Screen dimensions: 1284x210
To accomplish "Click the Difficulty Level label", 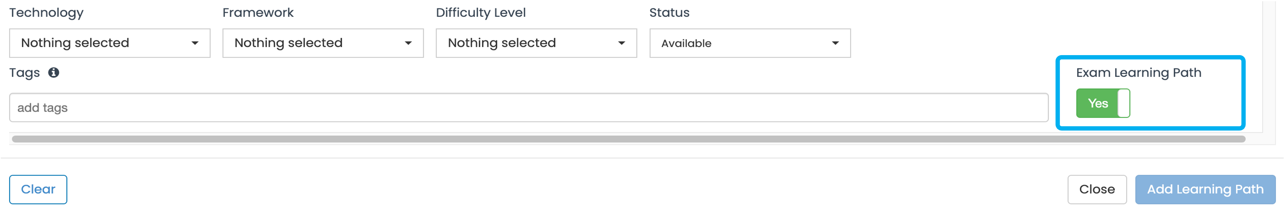I will tap(480, 13).
